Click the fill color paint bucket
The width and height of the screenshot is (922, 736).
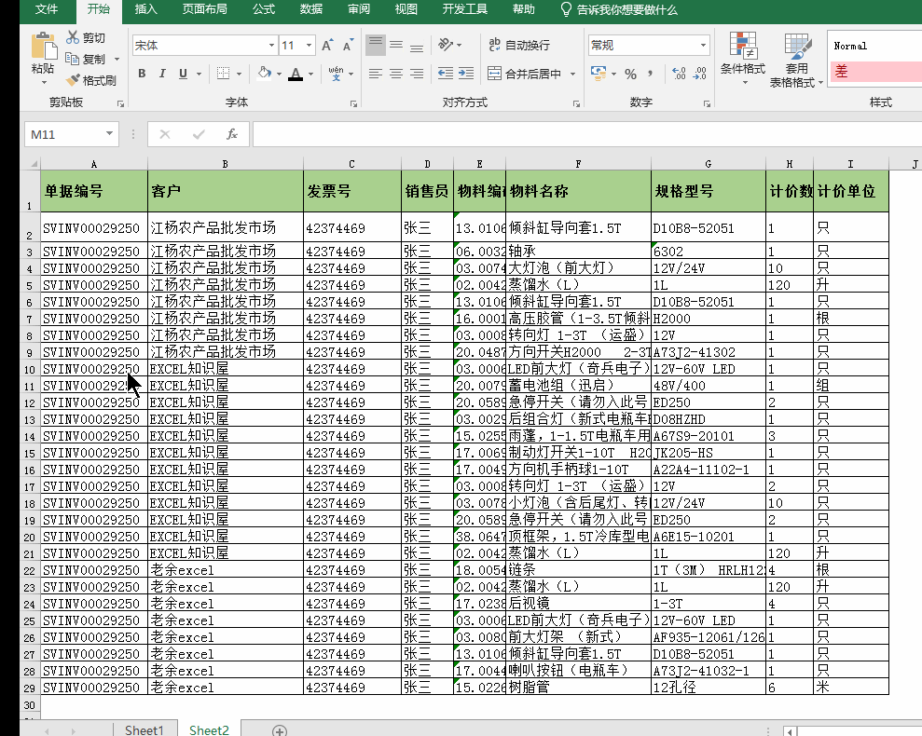pyautogui.click(x=264, y=74)
